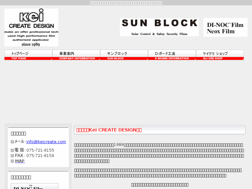Click the phone number 075-721-6155

(x=40, y=150)
